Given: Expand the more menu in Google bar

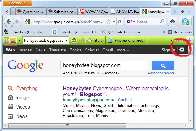Looking at the screenshot, I should [x=123, y=50].
